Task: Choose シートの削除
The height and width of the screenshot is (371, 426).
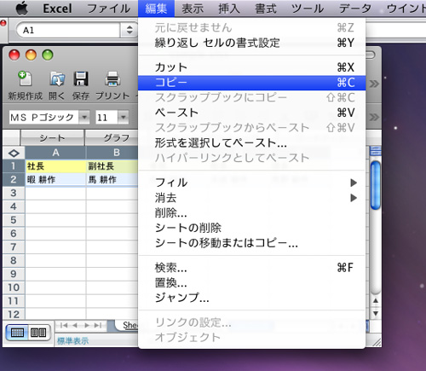Action: pyautogui.click(x=251, y=228)
